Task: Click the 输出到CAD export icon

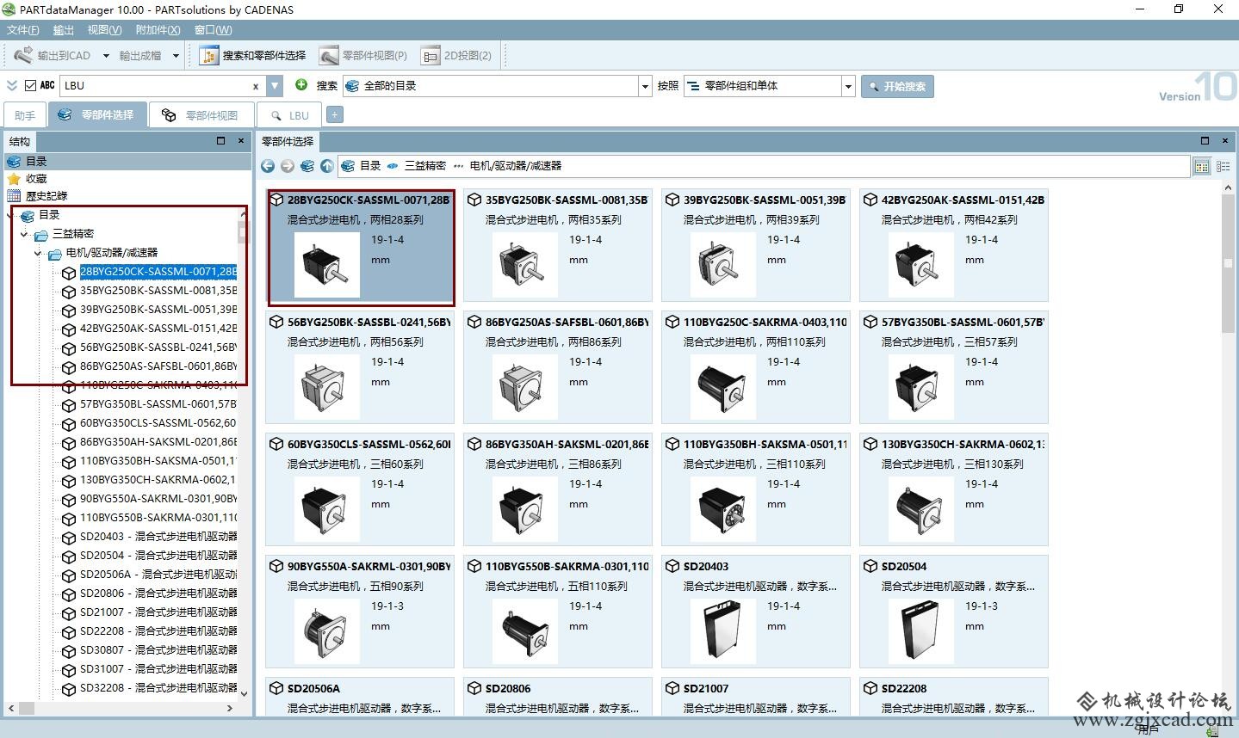Action: tap(23, 55)
